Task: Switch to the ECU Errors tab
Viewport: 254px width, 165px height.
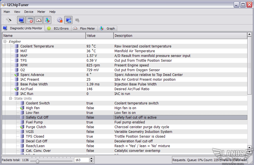Action: [x=58, y=28]
